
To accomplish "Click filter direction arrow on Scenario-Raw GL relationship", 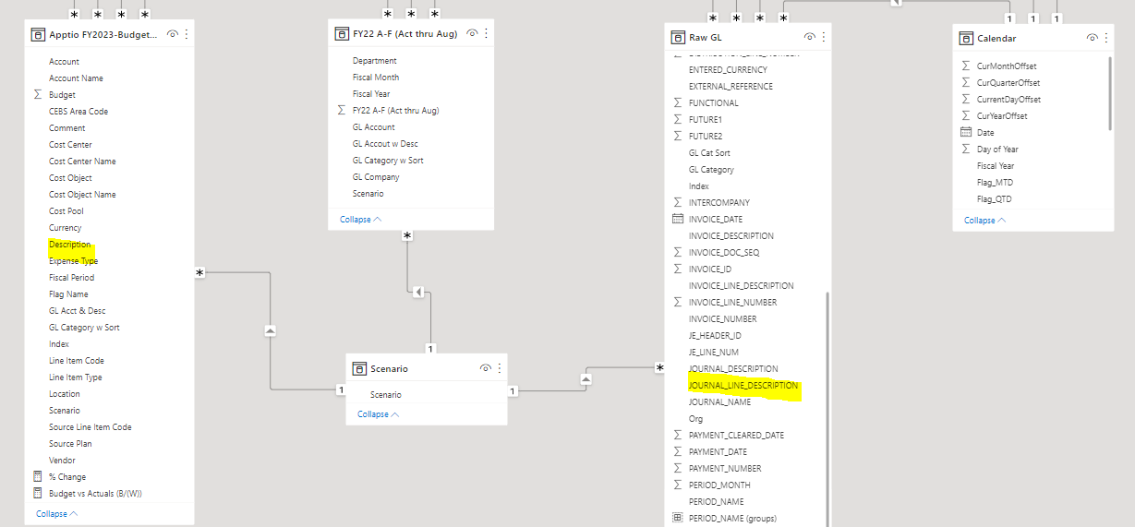I will click(x=586, y=378).
